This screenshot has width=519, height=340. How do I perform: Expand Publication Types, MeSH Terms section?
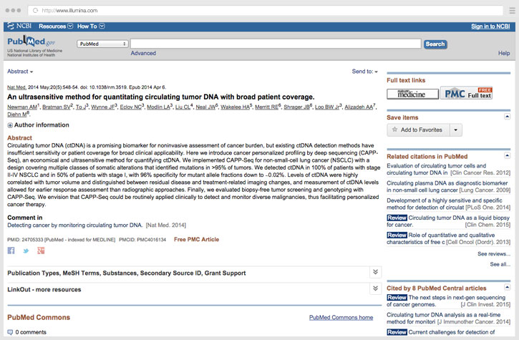click(375, 273)
